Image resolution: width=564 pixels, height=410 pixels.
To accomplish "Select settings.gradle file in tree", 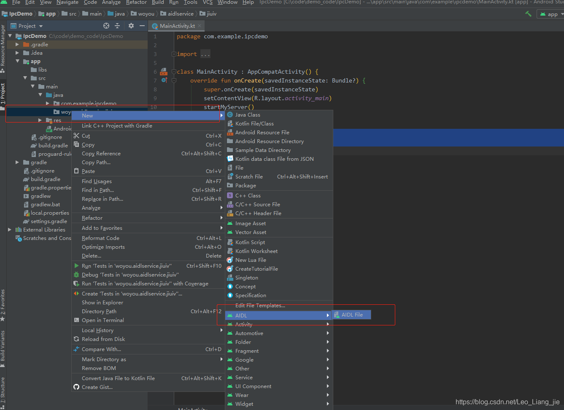I will 45,221.
